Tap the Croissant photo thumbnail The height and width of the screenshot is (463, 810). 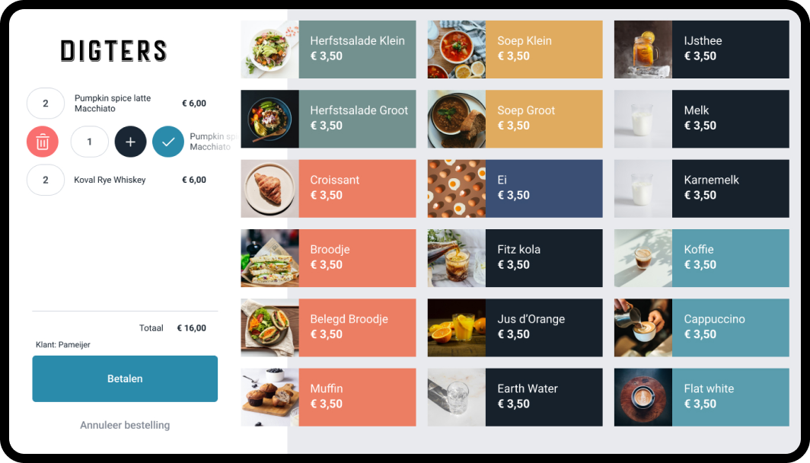[269, 189]
